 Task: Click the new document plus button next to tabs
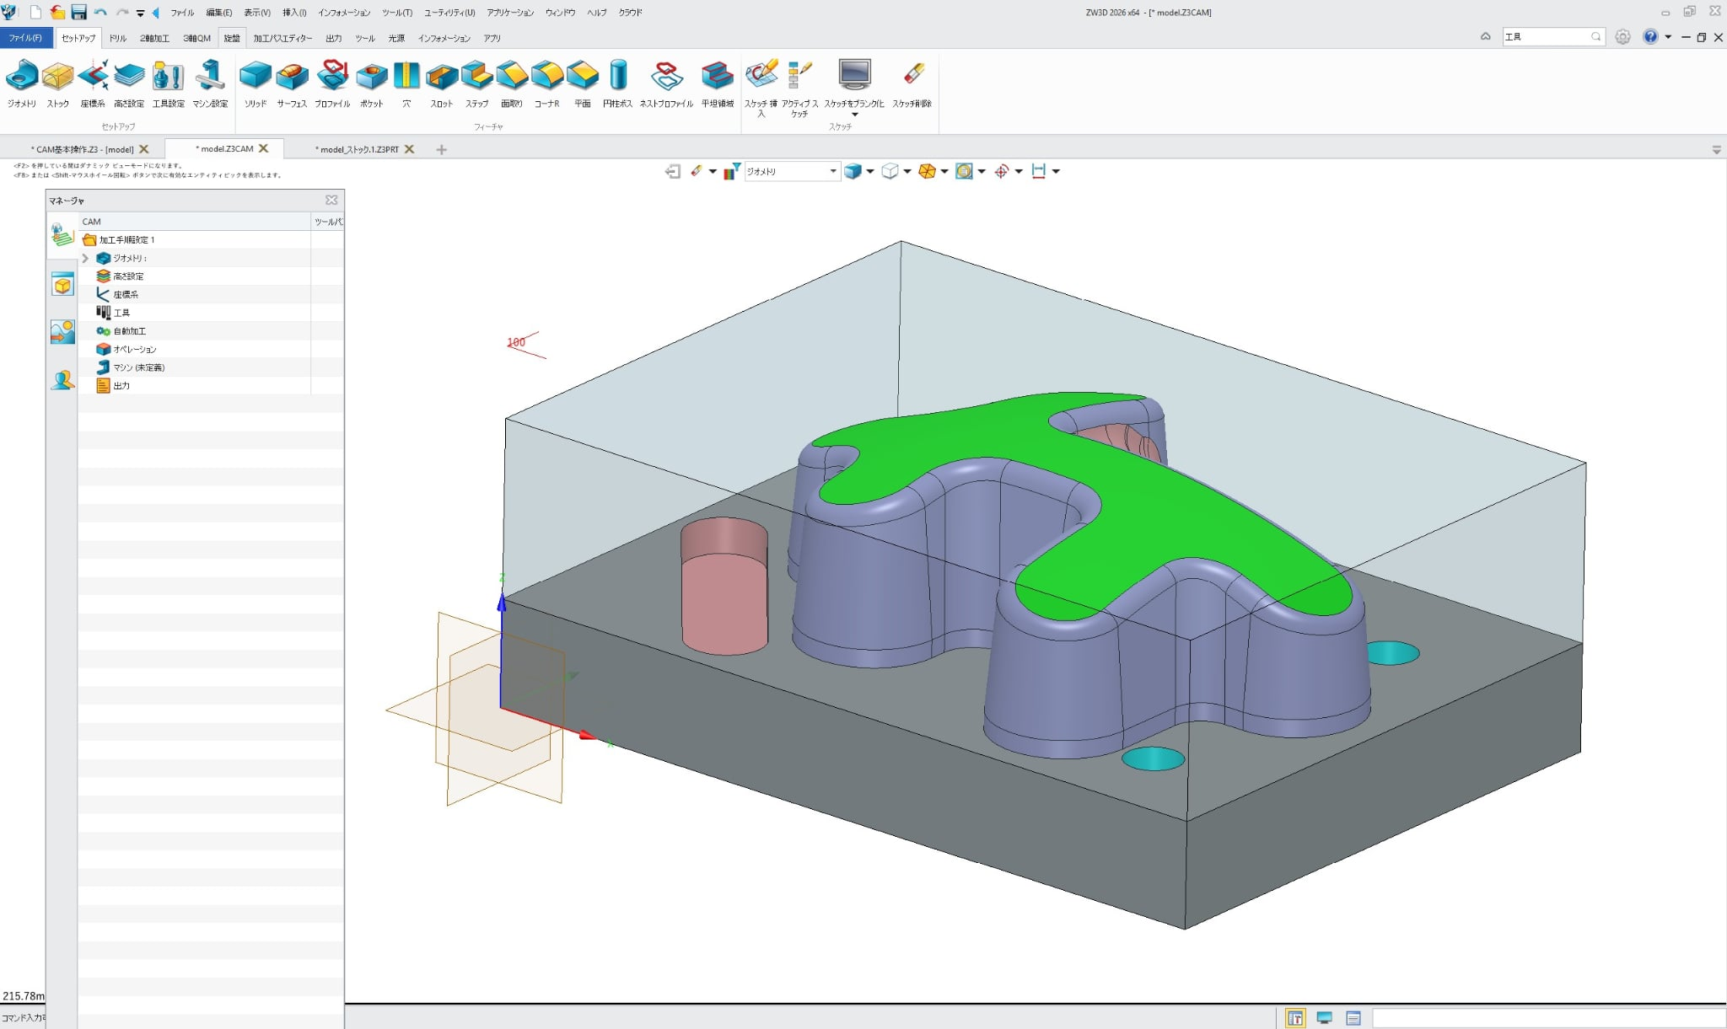click(x=441, y=149)
